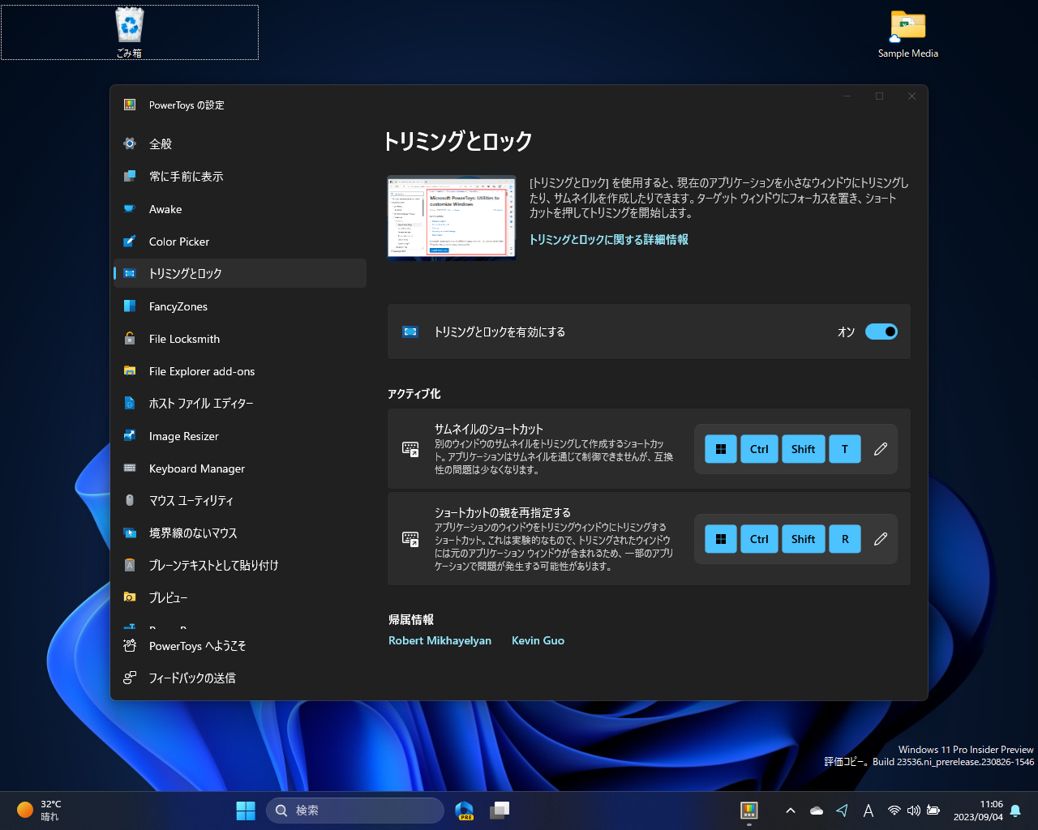Click the Kevin Guo attribution link

coord(538,640)
